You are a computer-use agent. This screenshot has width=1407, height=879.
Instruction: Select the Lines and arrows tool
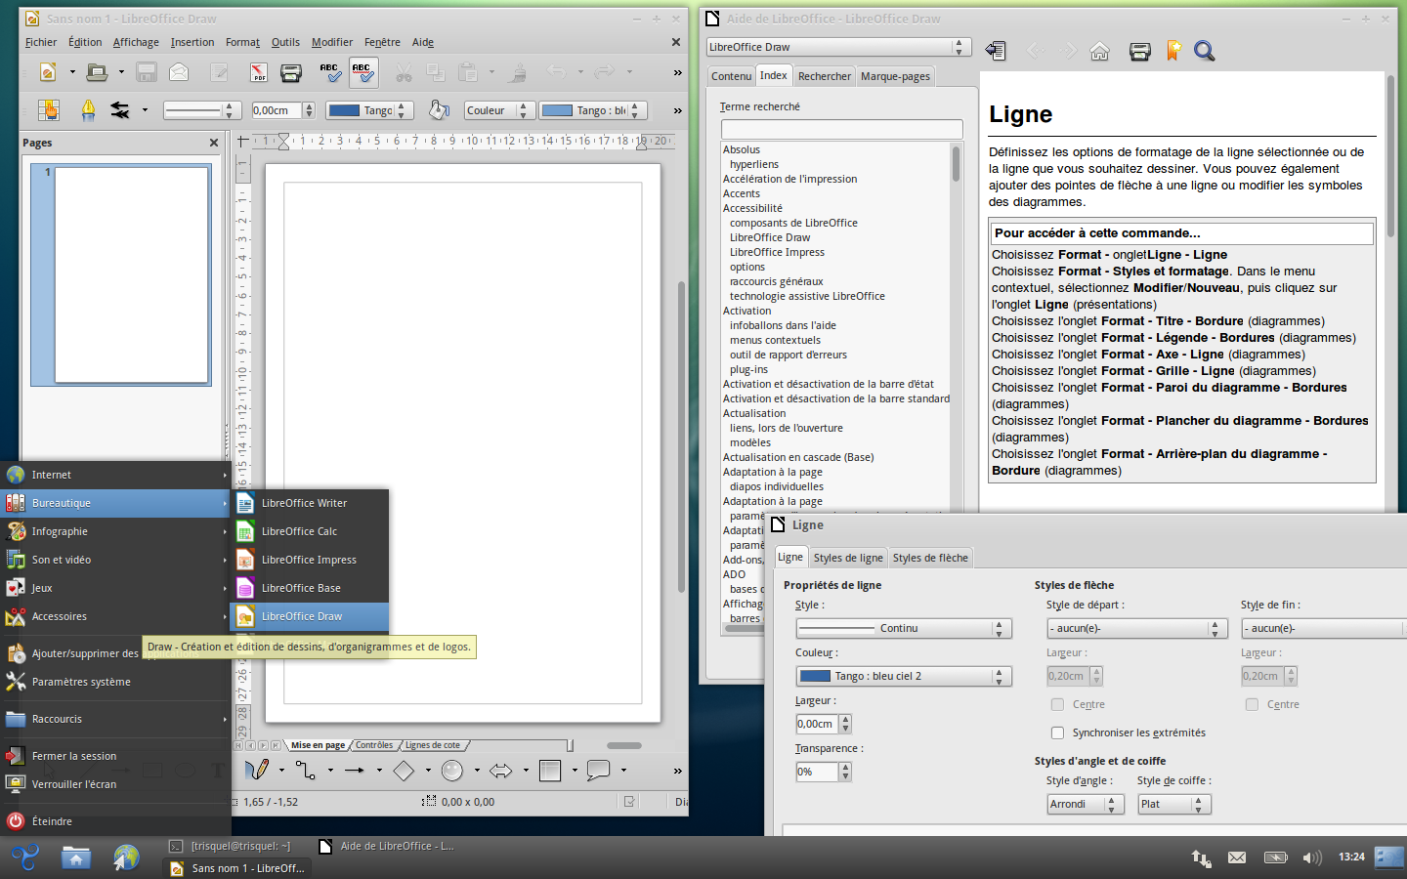(355, 770)
